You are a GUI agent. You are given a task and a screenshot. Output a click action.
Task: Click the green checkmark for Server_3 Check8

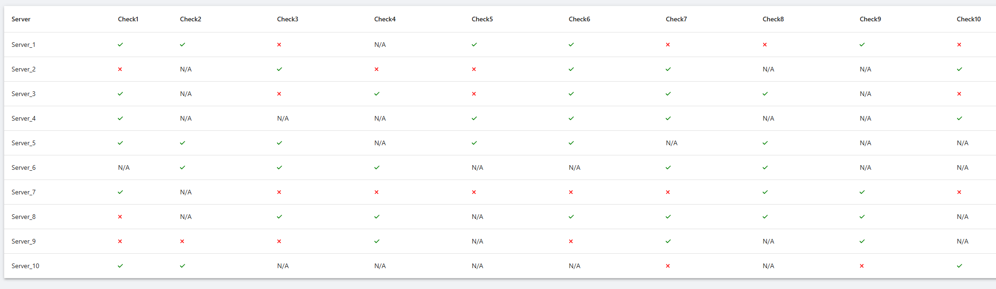click(765, 94)
